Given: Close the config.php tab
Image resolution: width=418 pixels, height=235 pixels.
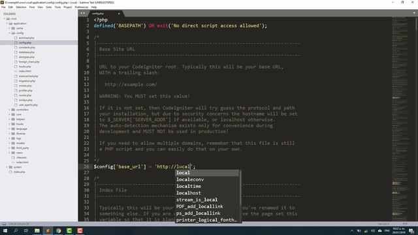Looking at the screenshot, I should point(119,13).
